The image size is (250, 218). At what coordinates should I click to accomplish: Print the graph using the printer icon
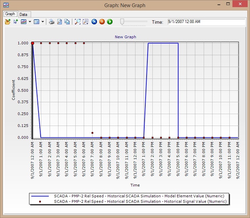(x=51, y=22)
